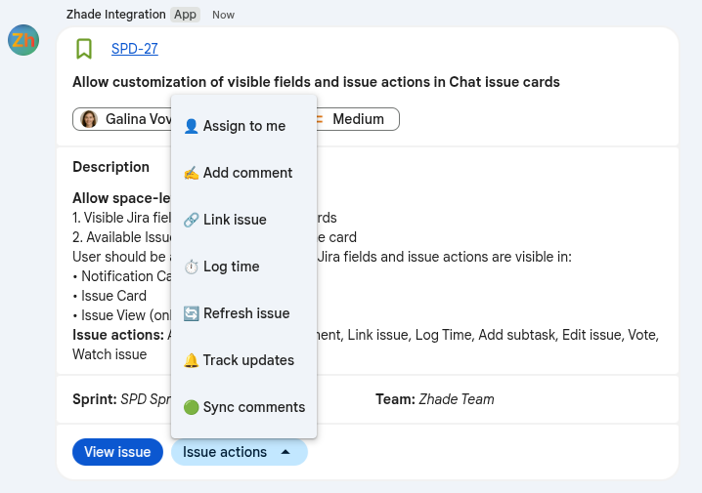Screen dimensions: 702x493
Task: Click the Zhade Integration app avatar
Action: pos(23,40)
